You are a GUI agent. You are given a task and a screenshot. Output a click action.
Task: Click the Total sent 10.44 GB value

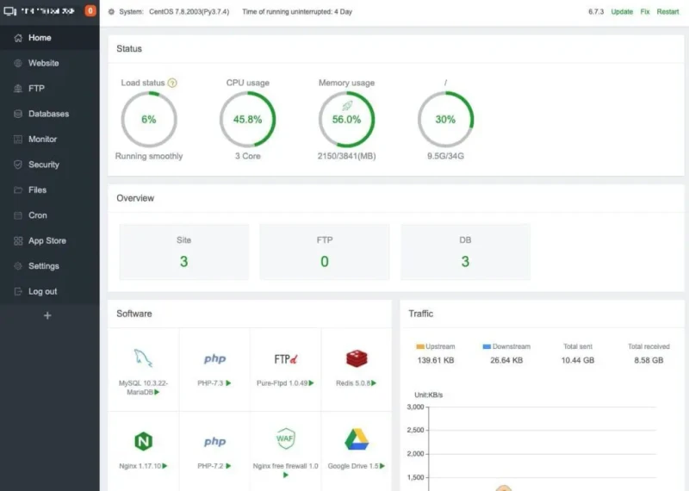[x=578, y=360]
